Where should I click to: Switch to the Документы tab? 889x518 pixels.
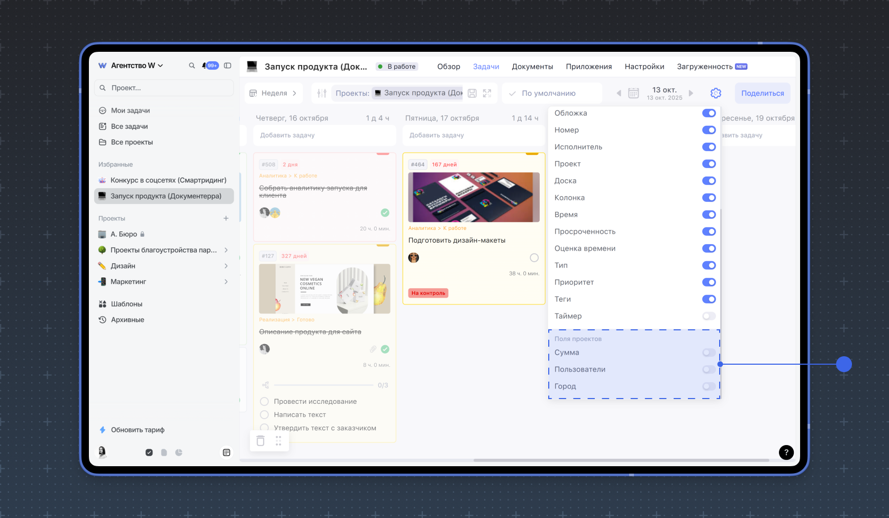532,67
